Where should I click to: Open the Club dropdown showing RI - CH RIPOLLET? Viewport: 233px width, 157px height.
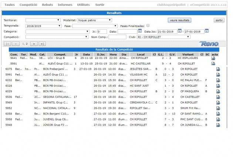point(163,37)
